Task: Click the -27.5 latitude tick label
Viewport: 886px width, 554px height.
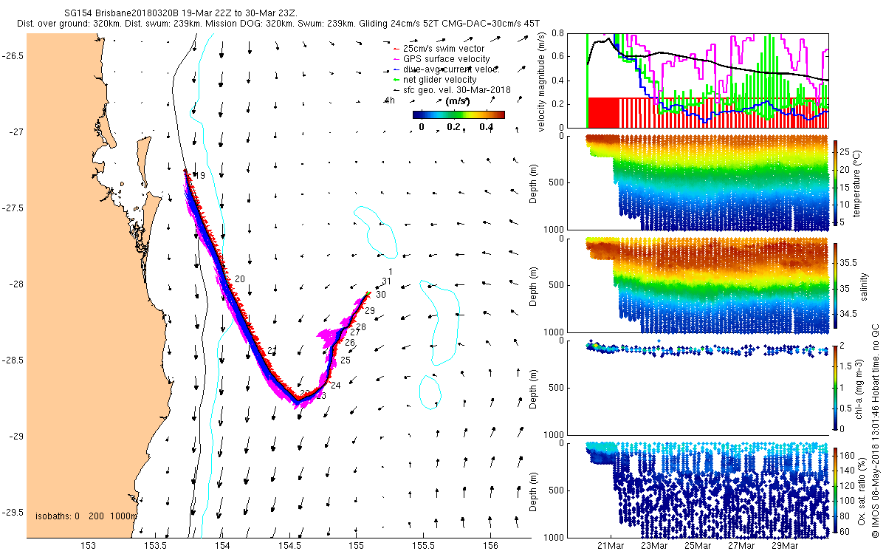Action: (13, 208)
